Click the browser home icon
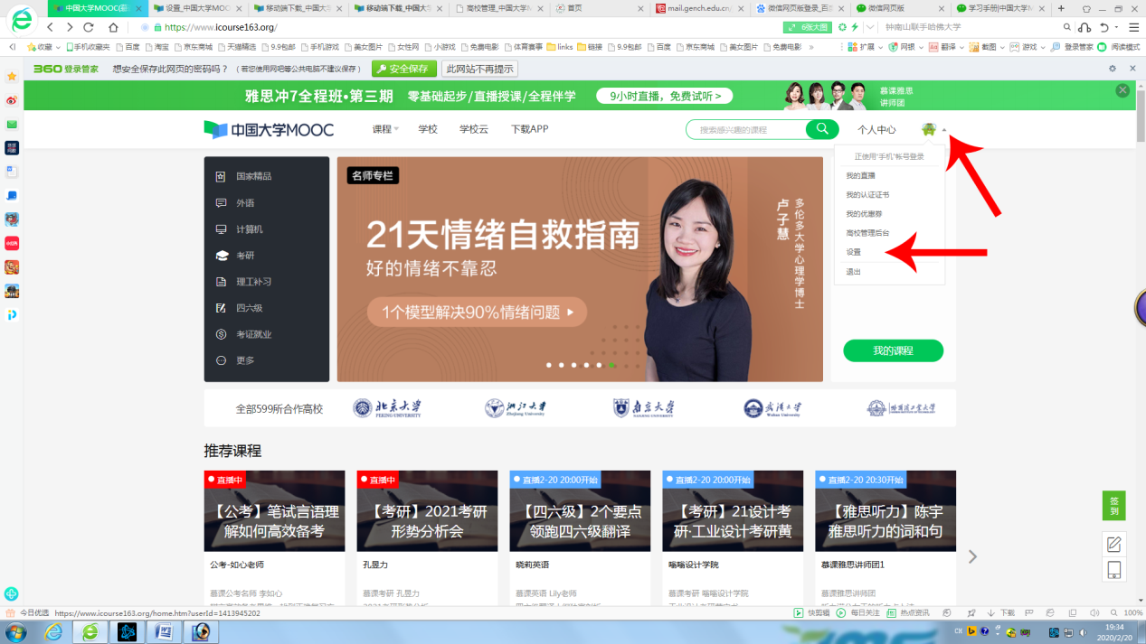Image resolution: width=1146 pixels, height=644 pixels. tap(113, 27)
